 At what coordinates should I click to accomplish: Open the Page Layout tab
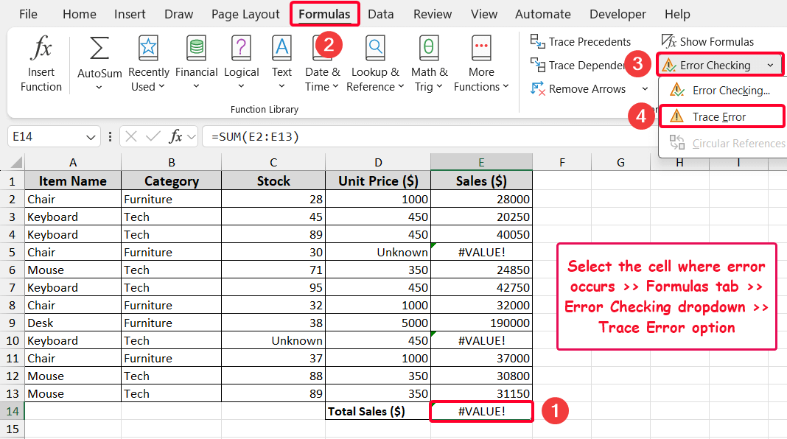coord(245,14)
